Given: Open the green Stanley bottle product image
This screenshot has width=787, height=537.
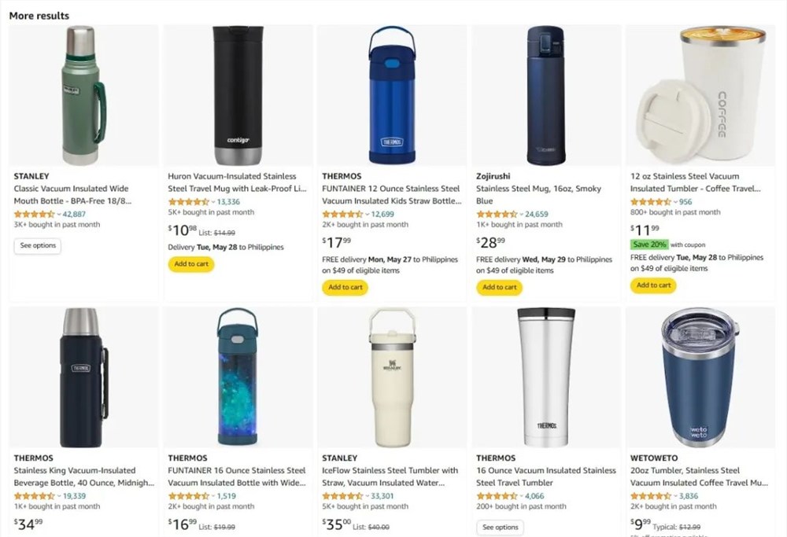Looking at the screenshot, I should click(83, 96).
